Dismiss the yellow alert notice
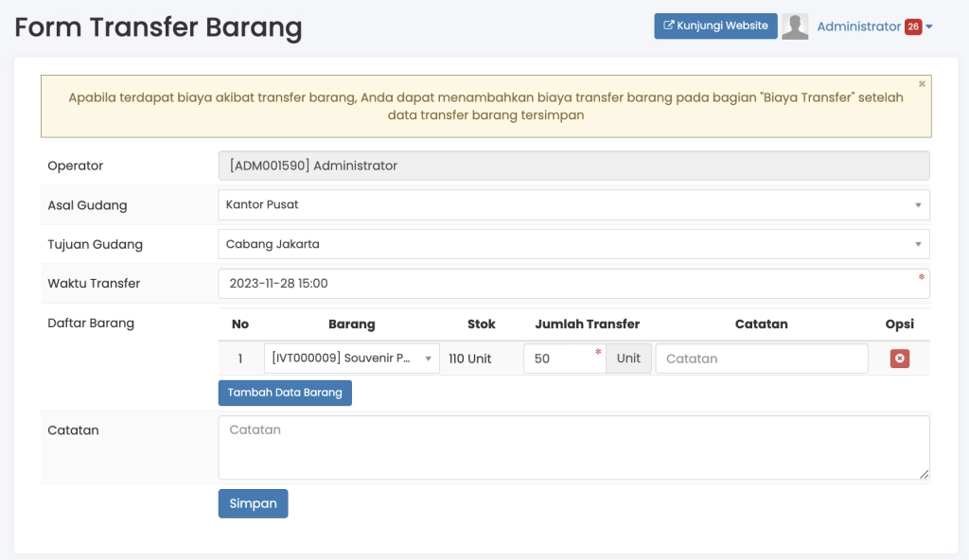The width and height of the screenshot is (969, 560). (922, 84)
